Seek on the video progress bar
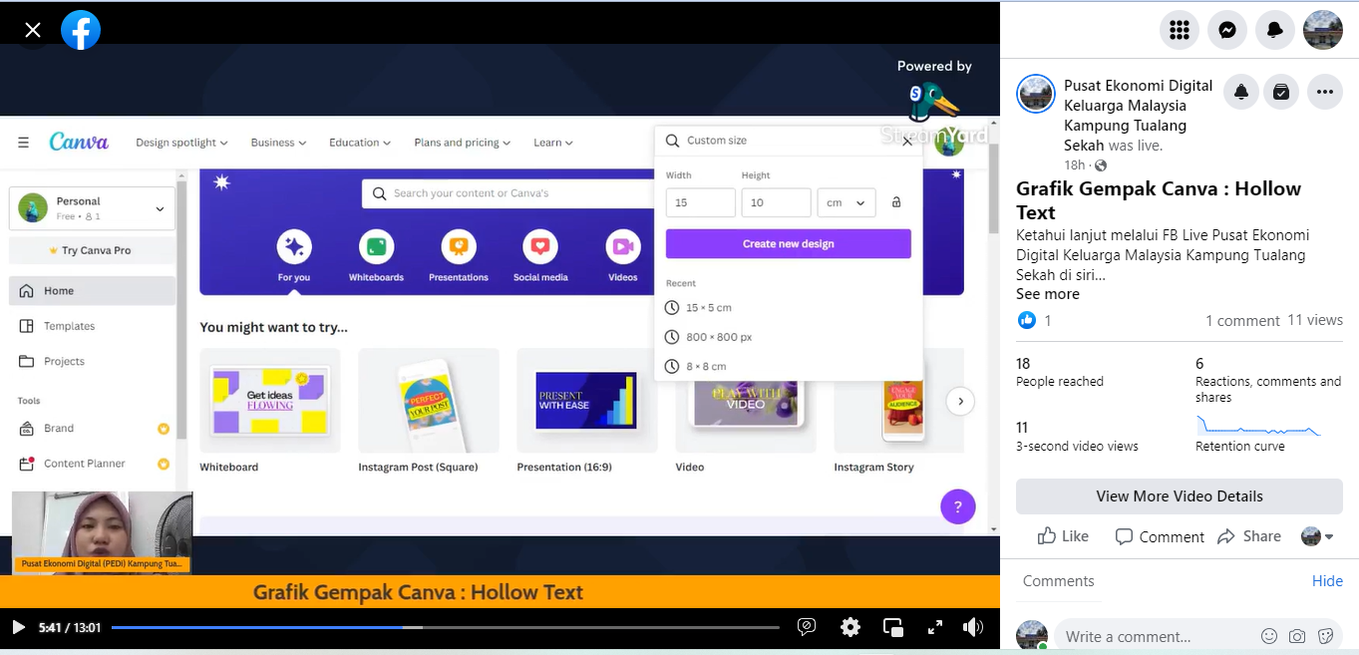1359x655 pixels. 446,627
